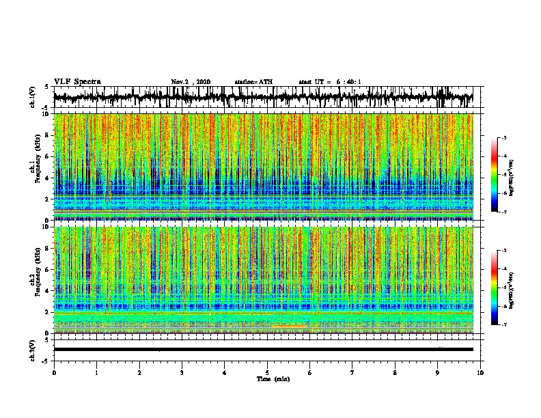
Task: Click the ch.1(V) waveform trace at top
Action: click(x=264, y=97)
